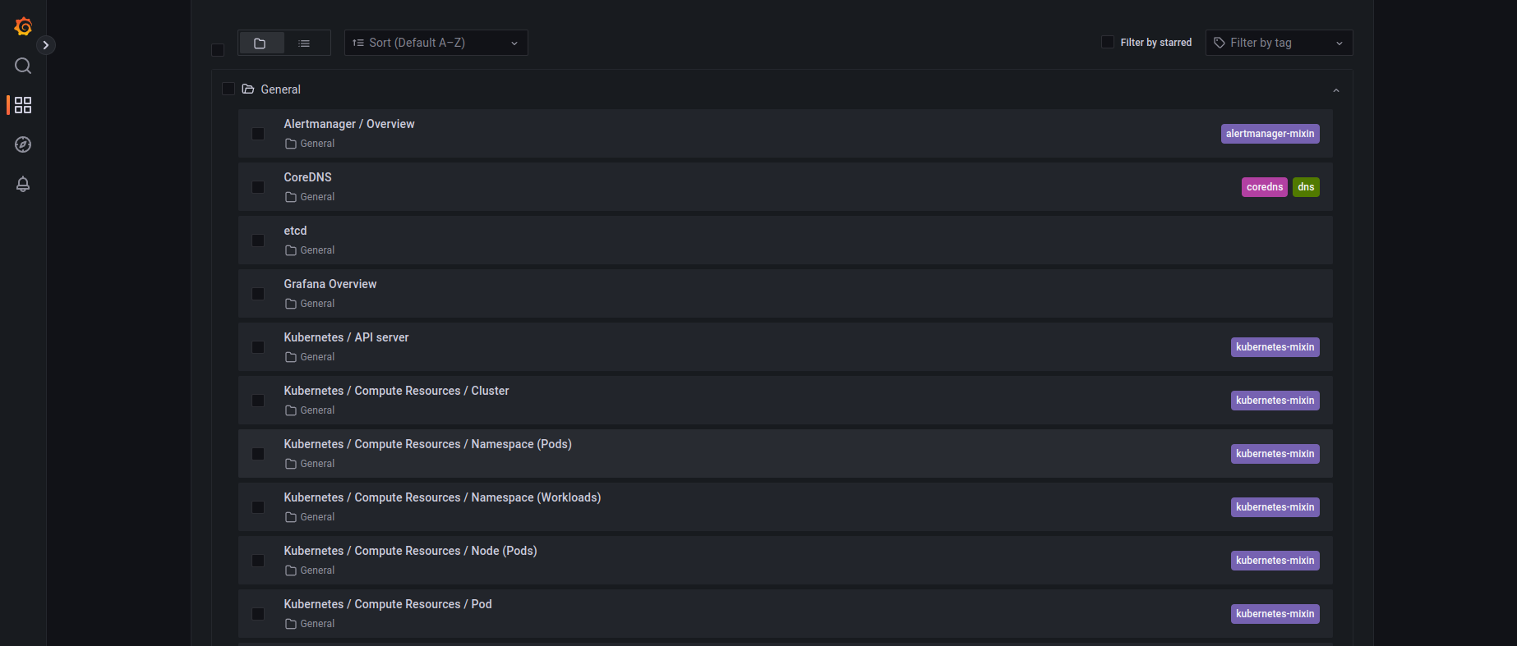This screenshot has height=646, width=1517.
Task: Click kubernetes-mixin tag on Namespace (Pods) row
Action: pyautogui.click(x=1275, y=454)
